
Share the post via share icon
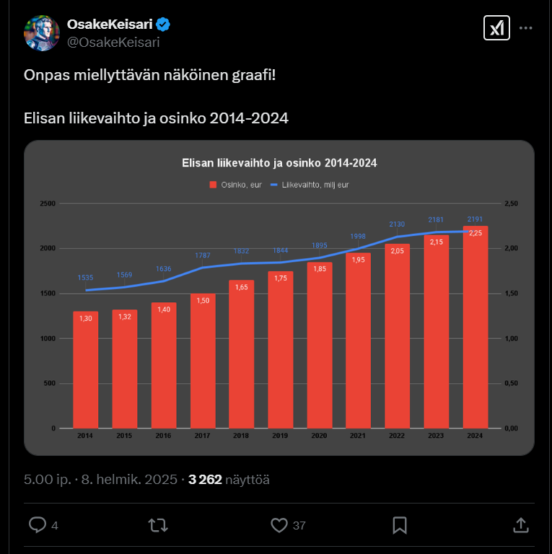coord(520,524)
